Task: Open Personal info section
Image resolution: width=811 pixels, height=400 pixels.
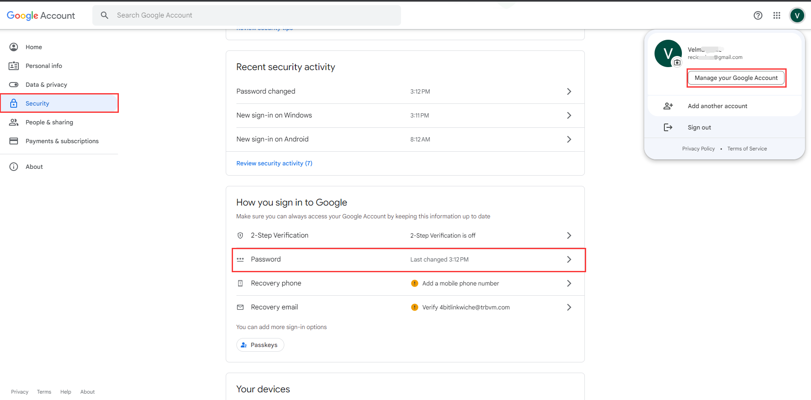Action: point(59,66)
